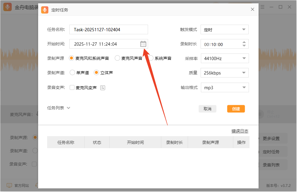Click the task name input field
This screenshot has height=192, width=297.
coord(108,29)
